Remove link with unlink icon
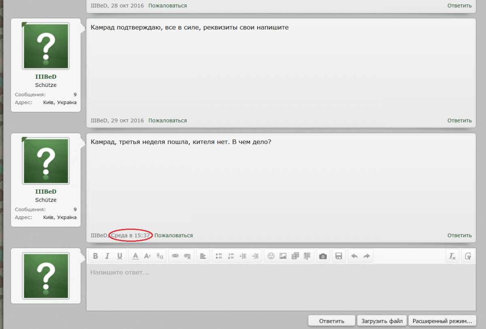 (x=188, y=256)
